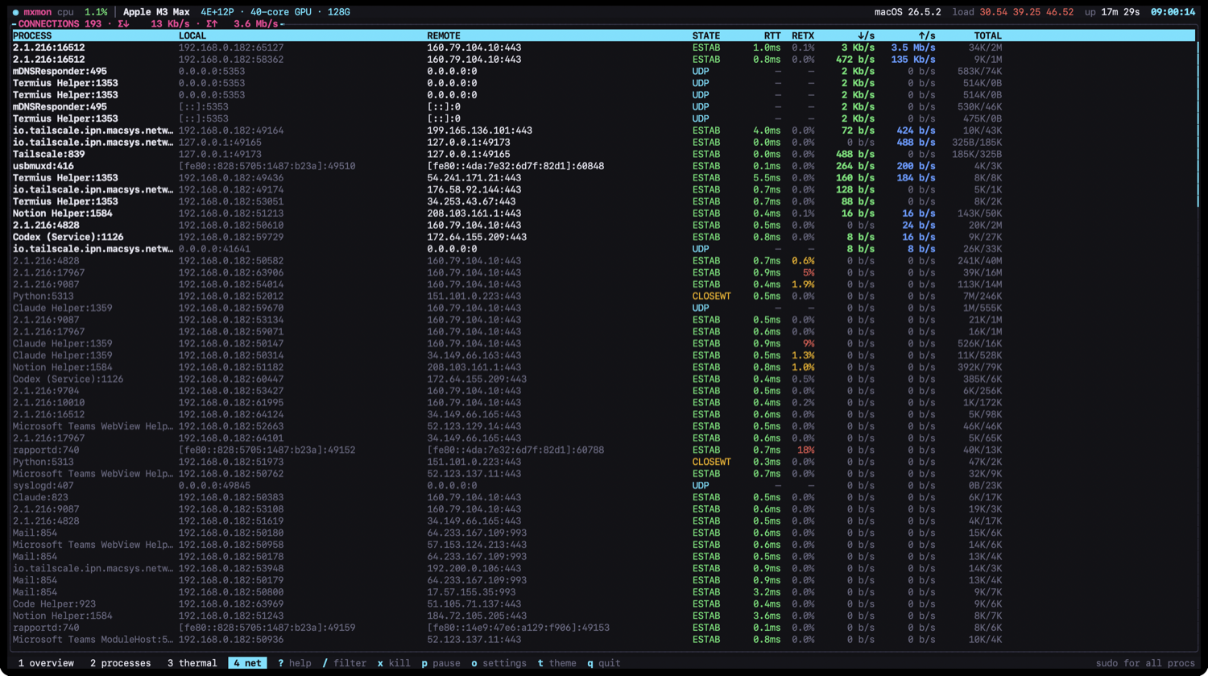Click the Apple M3 Max label

(156, 12)
